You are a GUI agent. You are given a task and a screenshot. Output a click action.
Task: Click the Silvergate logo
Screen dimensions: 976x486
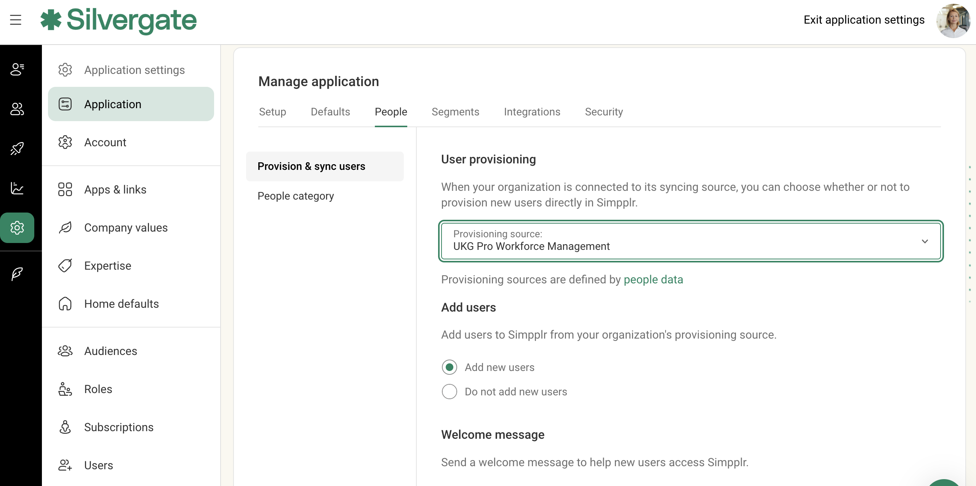(x=119, y=20)
